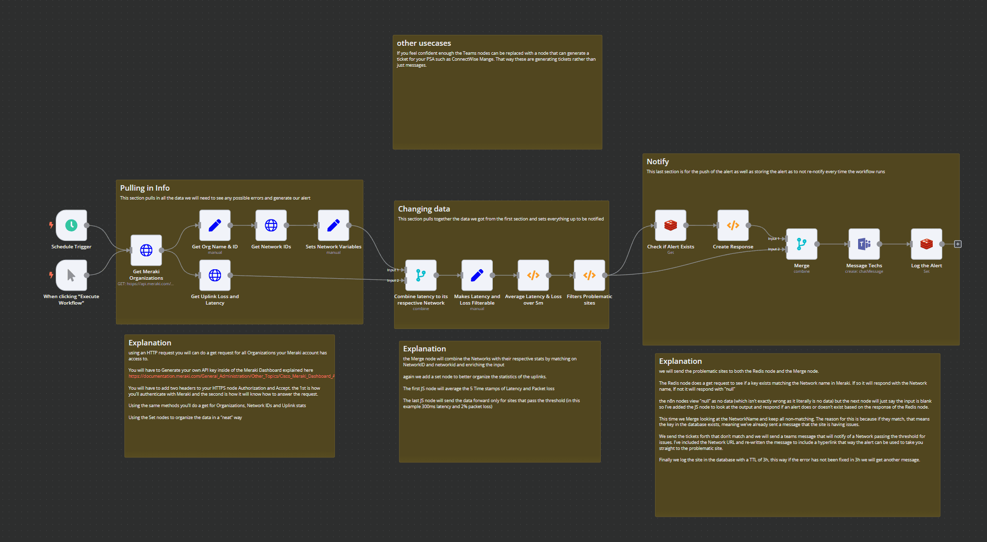
Task: Click the Get Meraki Organizations output connector
Action: coord(162,250)
